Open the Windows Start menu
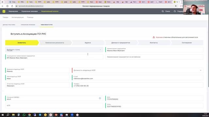This screenshot has height=117, width=209. [x=3, y=115]
